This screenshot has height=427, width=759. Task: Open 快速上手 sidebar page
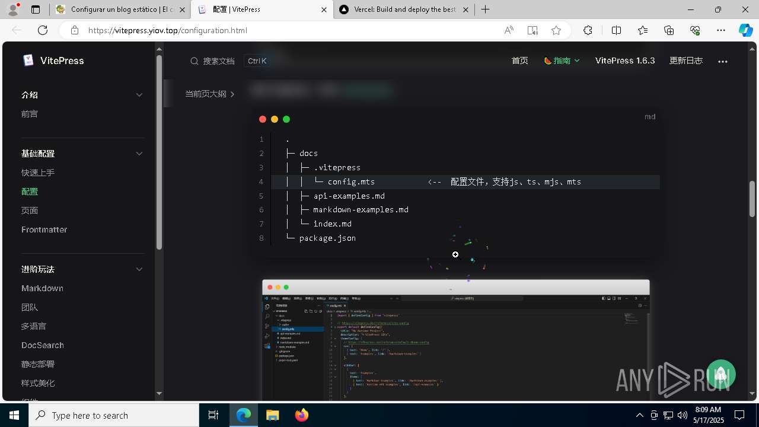coord(38,173)
